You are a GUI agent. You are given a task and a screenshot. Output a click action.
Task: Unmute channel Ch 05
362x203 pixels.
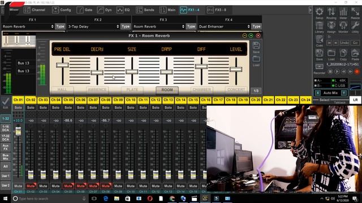click(68, 186)
